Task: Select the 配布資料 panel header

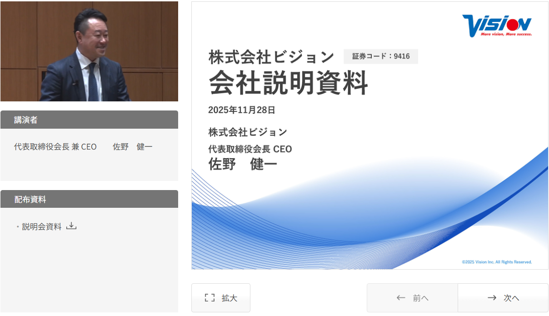Action: [89, 199]
